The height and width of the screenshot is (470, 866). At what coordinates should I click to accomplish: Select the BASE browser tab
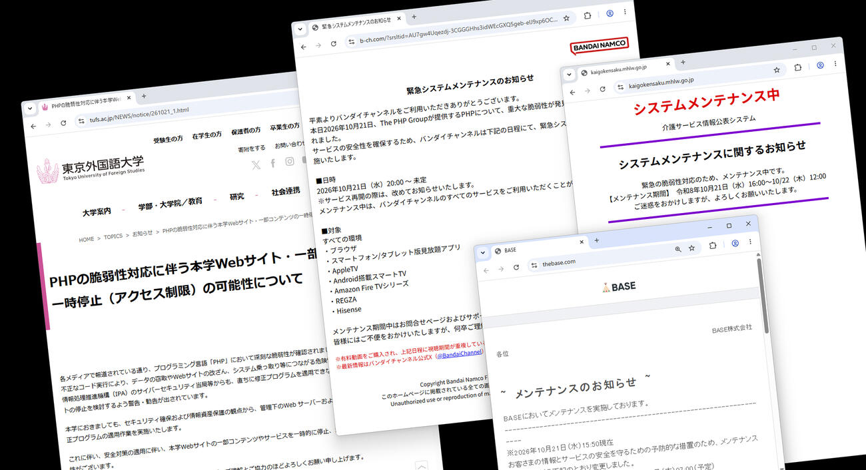pyautogui.click(x=538, y=246)
